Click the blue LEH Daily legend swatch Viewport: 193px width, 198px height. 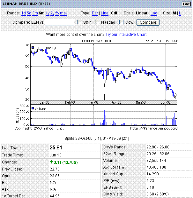[33, 48]
